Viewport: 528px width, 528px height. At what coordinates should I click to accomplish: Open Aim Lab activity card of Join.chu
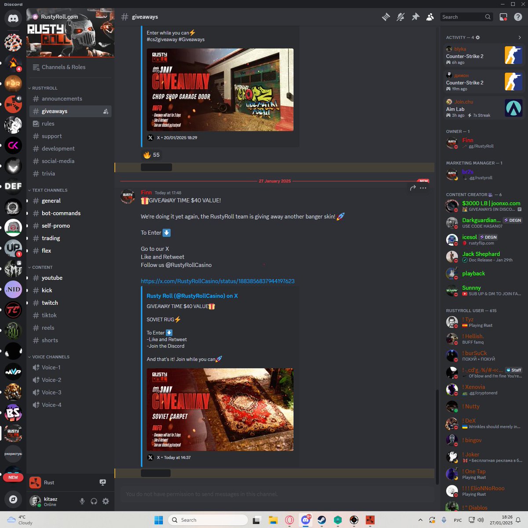pyautogui.click(x=484, y=108)
